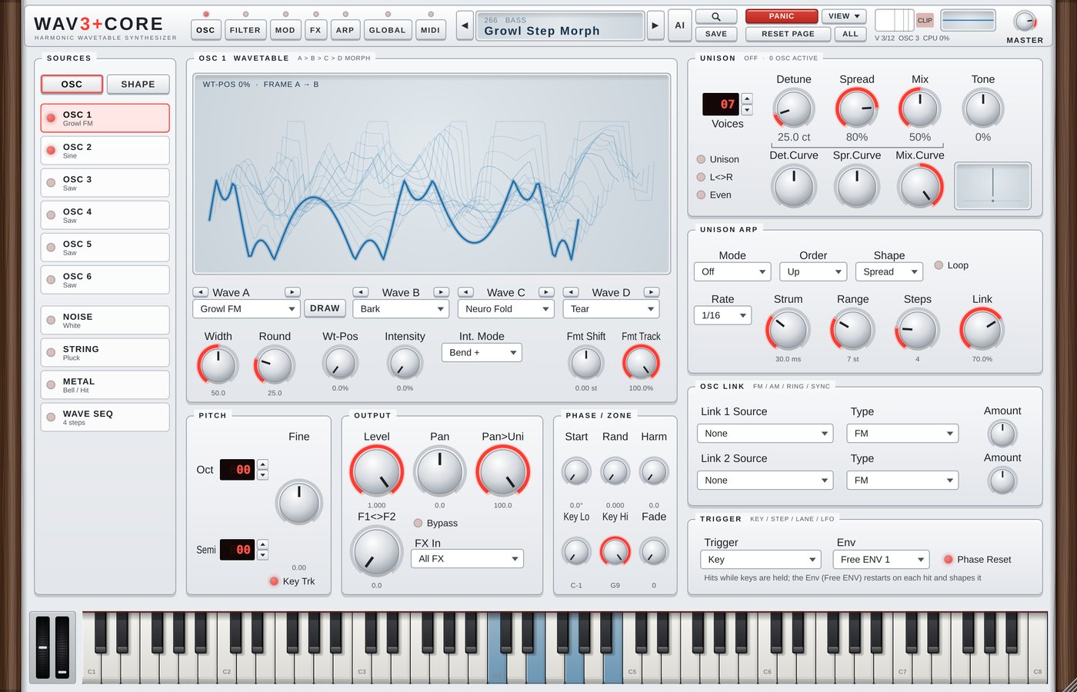1077x692 pixels.
Task: Click the RESET PAGE button
Action: (788, 34)
